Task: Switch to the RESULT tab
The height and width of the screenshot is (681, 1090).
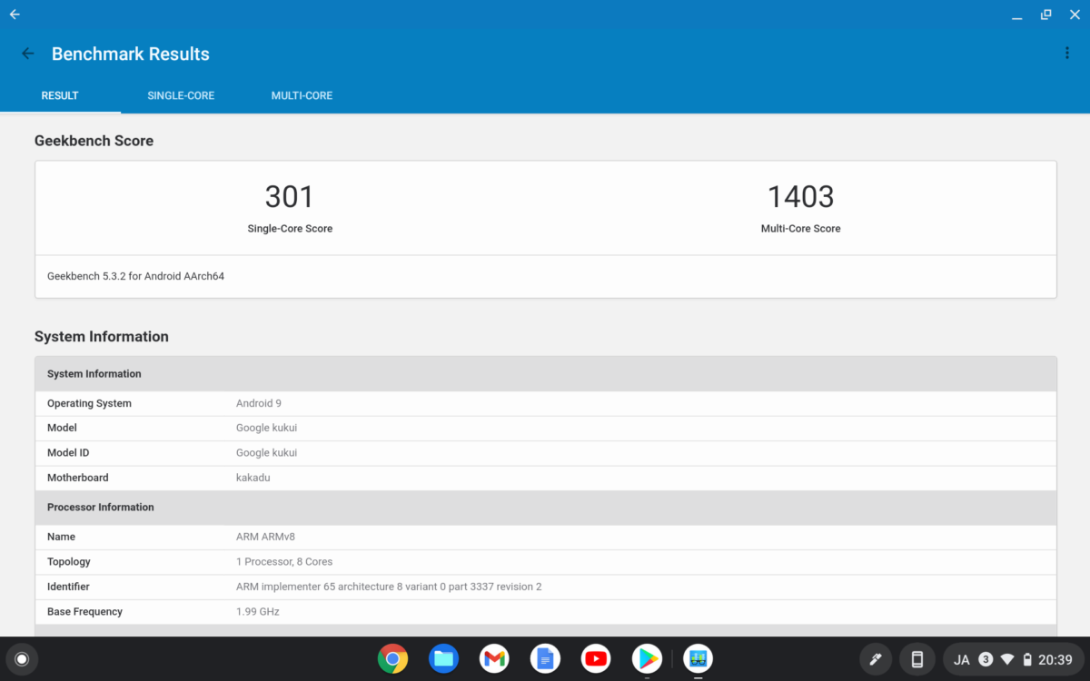Action: 60,95
